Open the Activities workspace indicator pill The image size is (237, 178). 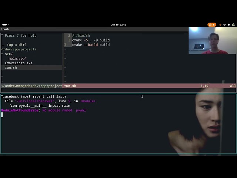point(4,25)
